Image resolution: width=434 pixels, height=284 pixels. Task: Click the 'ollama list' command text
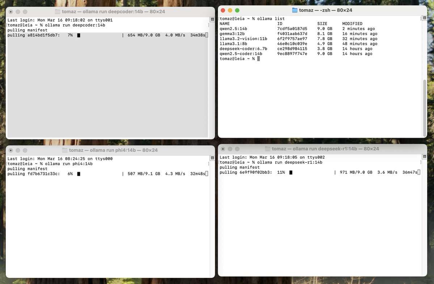[x=271, y=19]
